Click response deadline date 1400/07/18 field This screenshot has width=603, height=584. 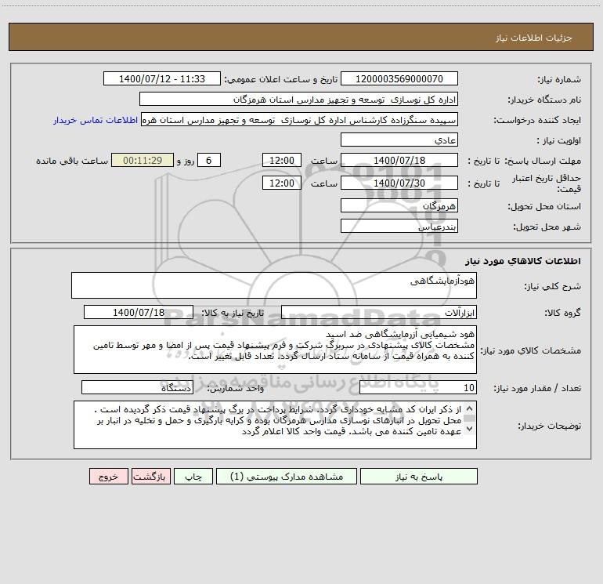click(x=399, y=160)
